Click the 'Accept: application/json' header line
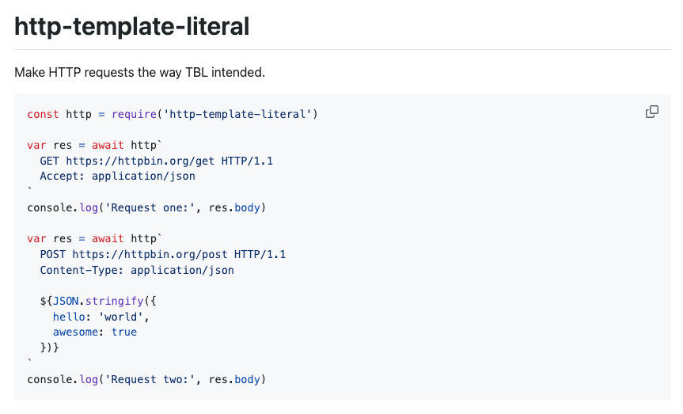Image resolution: width=683 pixels, height=414 pixels. 117,177
